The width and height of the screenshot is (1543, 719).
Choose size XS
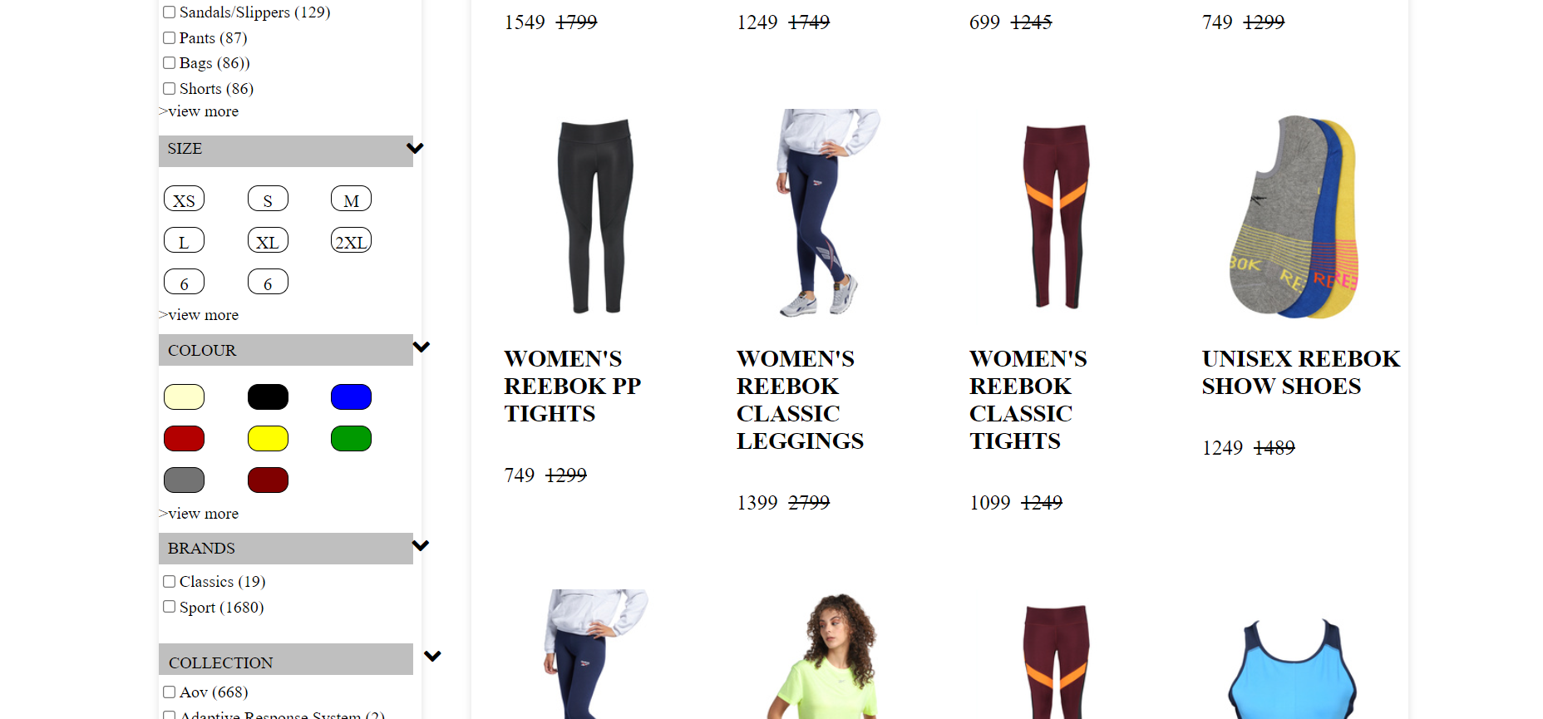(185, 199)
